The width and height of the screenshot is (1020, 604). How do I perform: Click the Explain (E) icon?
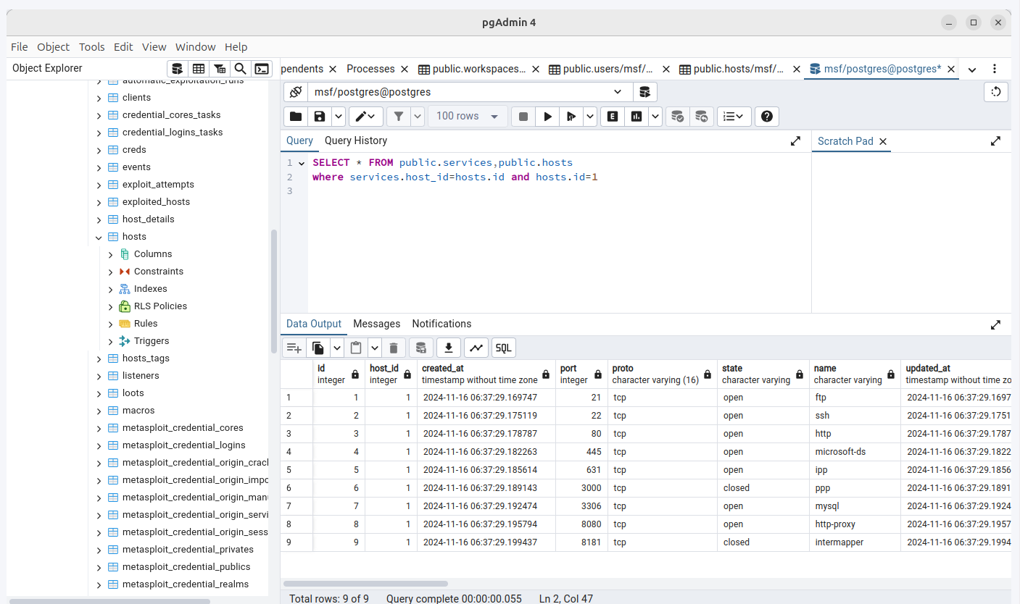[x=613, y=116]
